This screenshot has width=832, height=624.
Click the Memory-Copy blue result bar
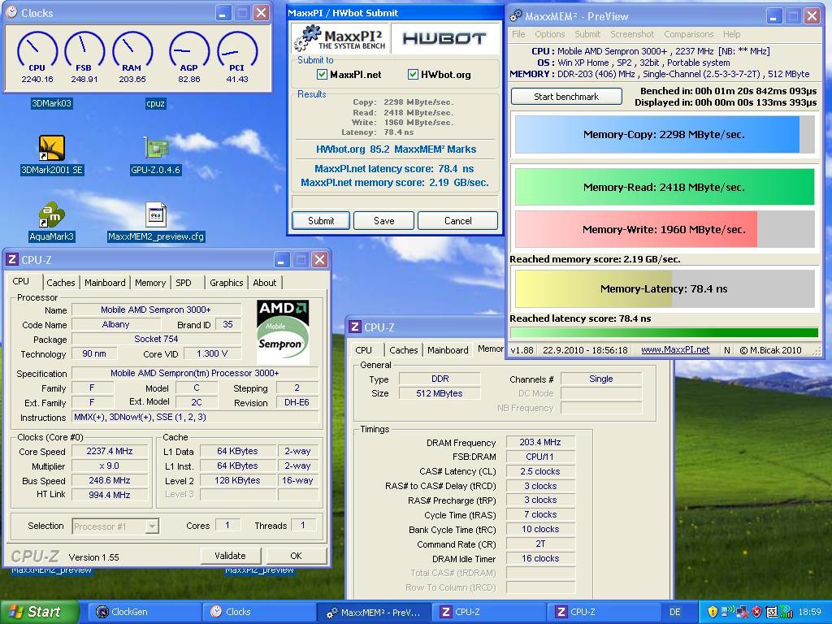(665, 134)
